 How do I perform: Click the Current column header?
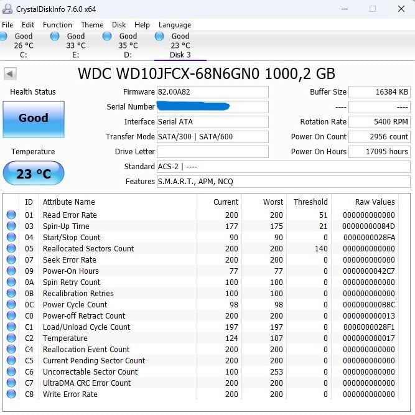tap(226, 202)
